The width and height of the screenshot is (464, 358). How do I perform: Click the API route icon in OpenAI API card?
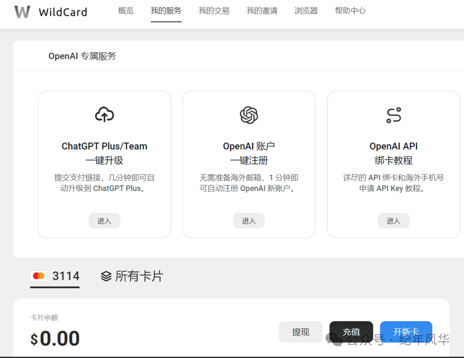tap(394, 115)
